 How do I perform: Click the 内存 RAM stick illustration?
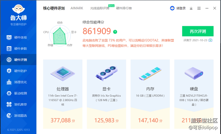coord(150,73)
